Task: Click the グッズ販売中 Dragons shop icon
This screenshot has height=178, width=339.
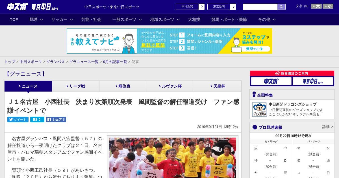Action: (x=260, y=109)
